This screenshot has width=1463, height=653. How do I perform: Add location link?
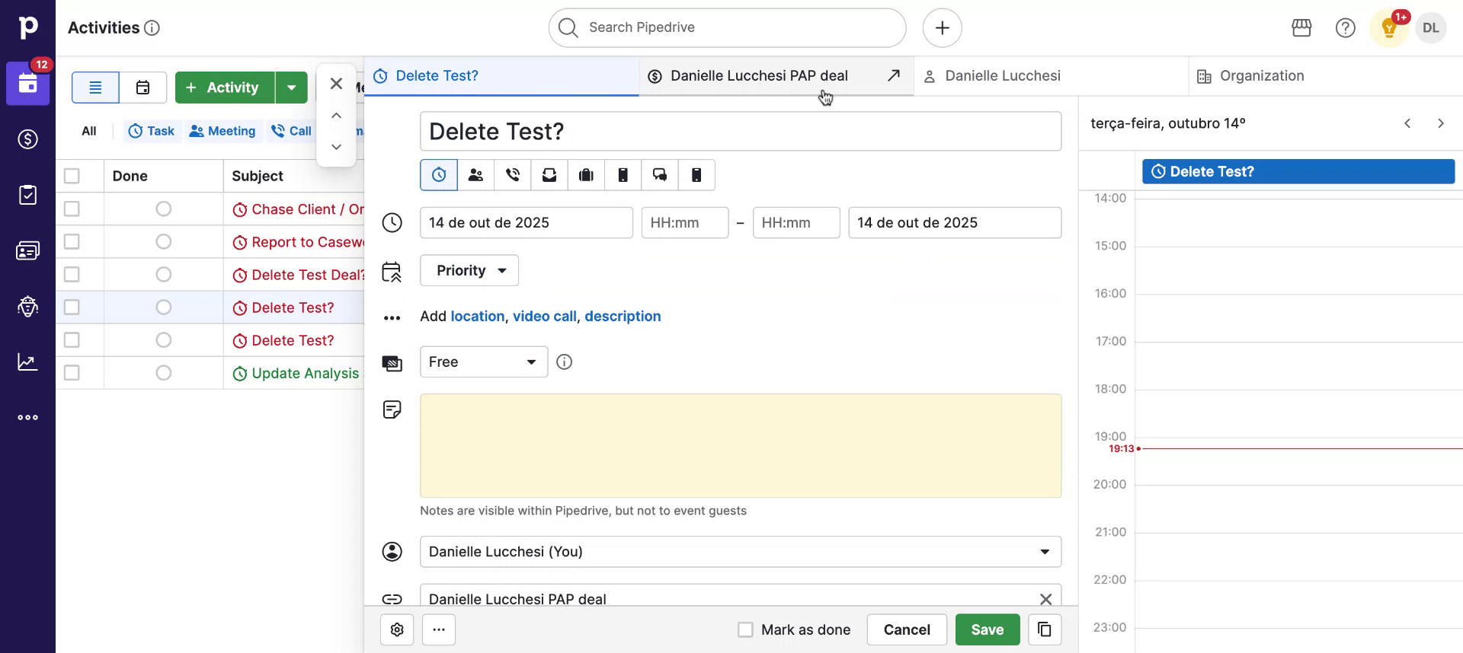tap(478, 316)
